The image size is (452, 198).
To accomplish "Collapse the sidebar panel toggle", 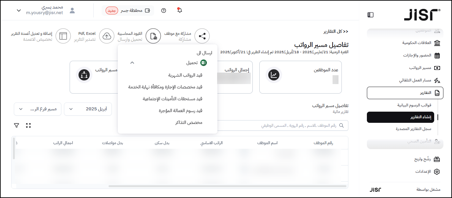I will [x=370, y=15].
